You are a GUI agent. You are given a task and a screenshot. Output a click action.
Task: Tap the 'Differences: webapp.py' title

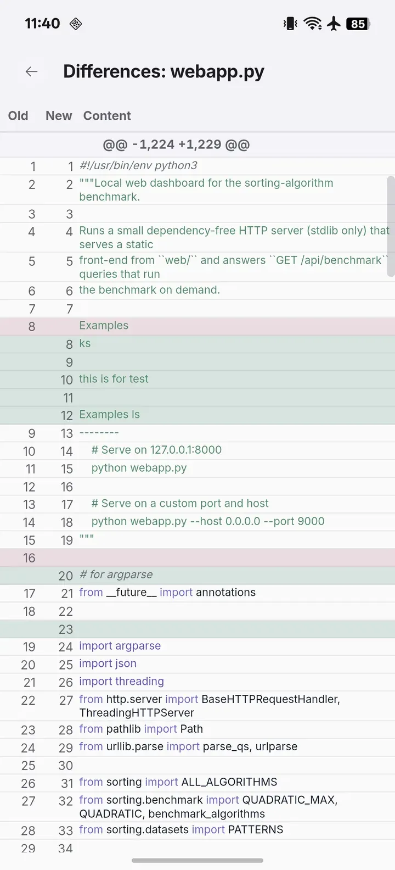[163, 71]
